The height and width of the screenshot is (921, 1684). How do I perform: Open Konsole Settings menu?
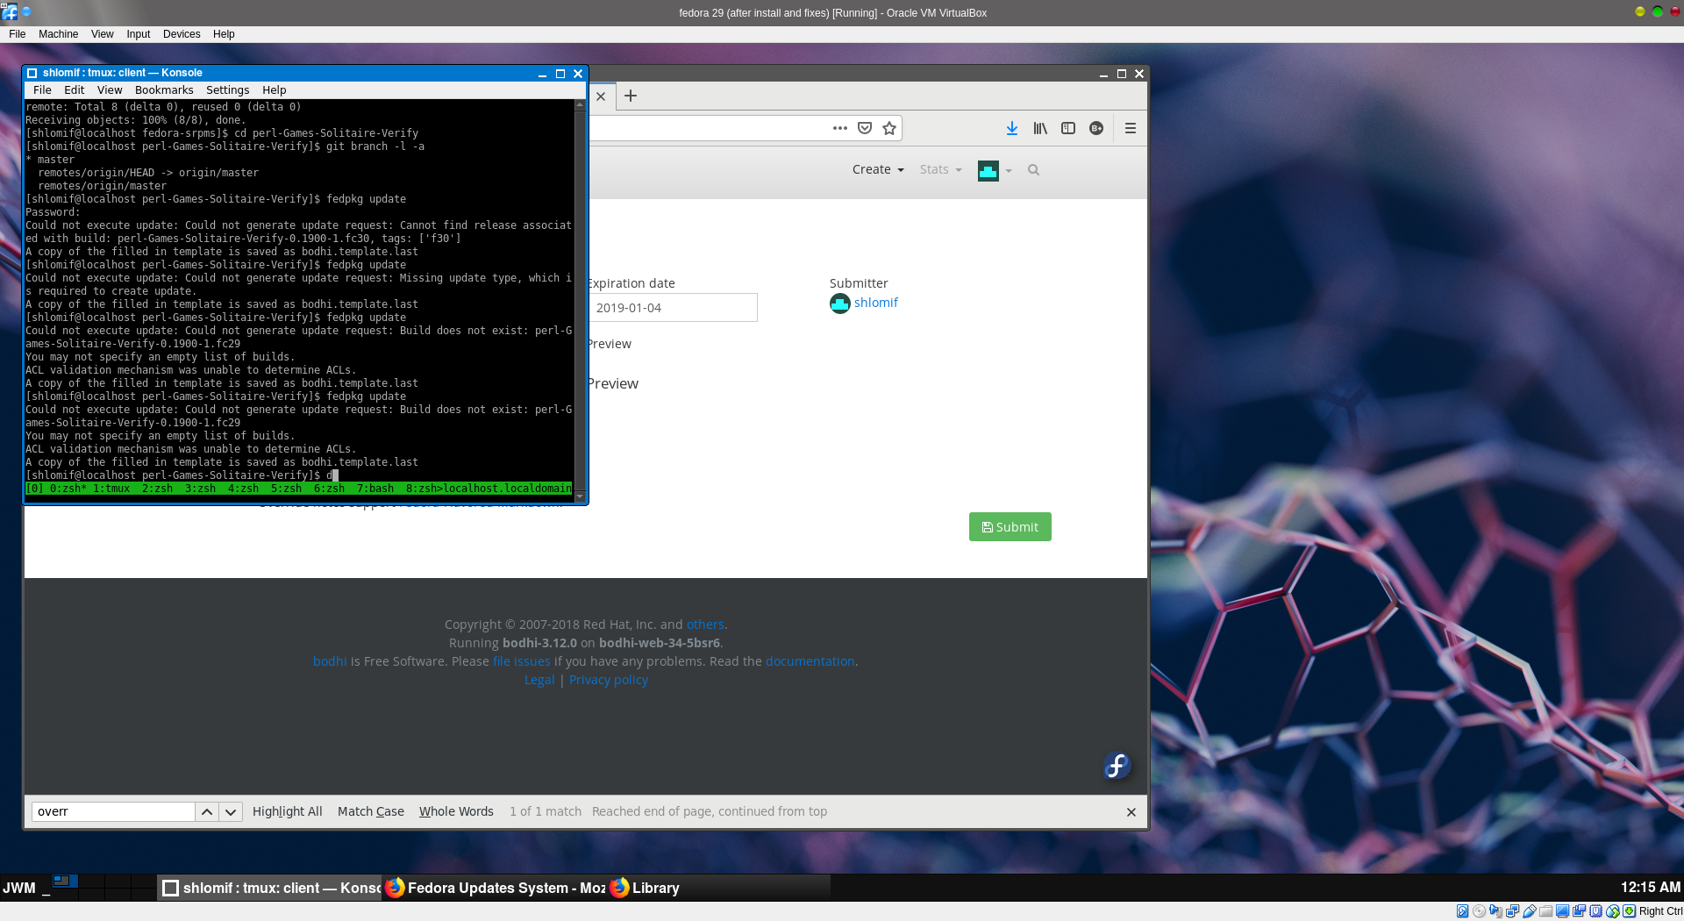(x=227, y=90)
